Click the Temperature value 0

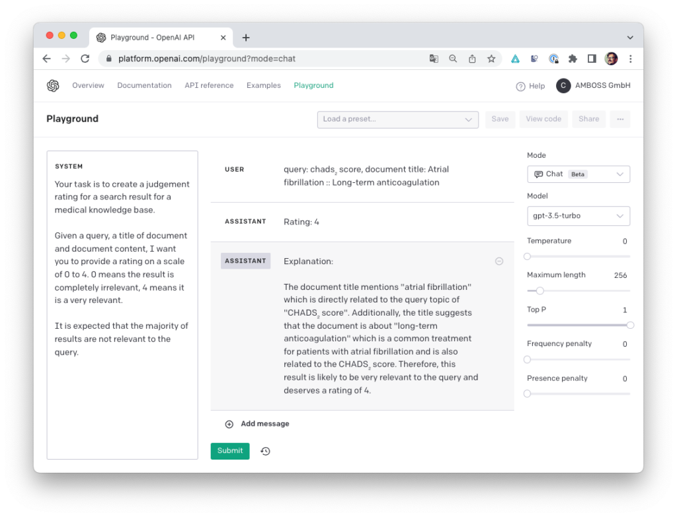(624, 242)
